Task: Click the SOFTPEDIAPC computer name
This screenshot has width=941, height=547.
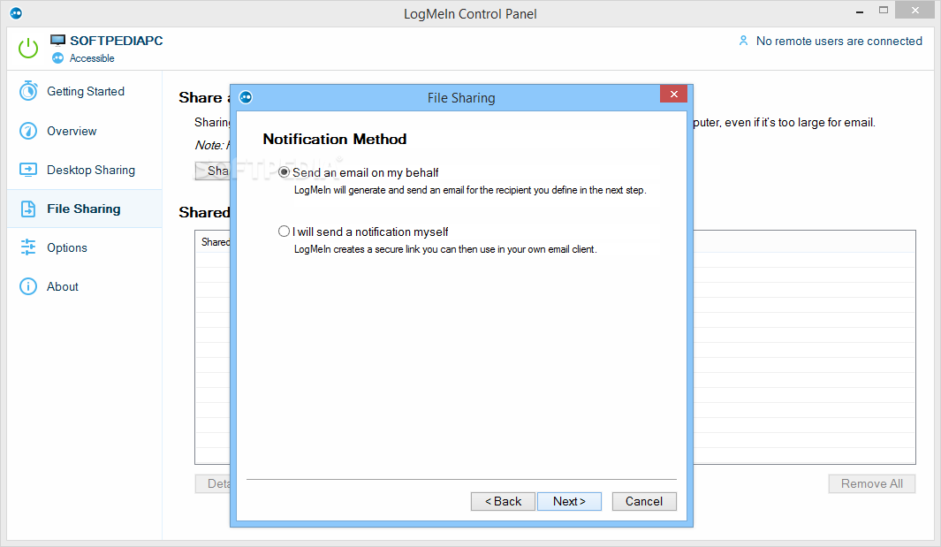Action: click(x=117, y=41)
